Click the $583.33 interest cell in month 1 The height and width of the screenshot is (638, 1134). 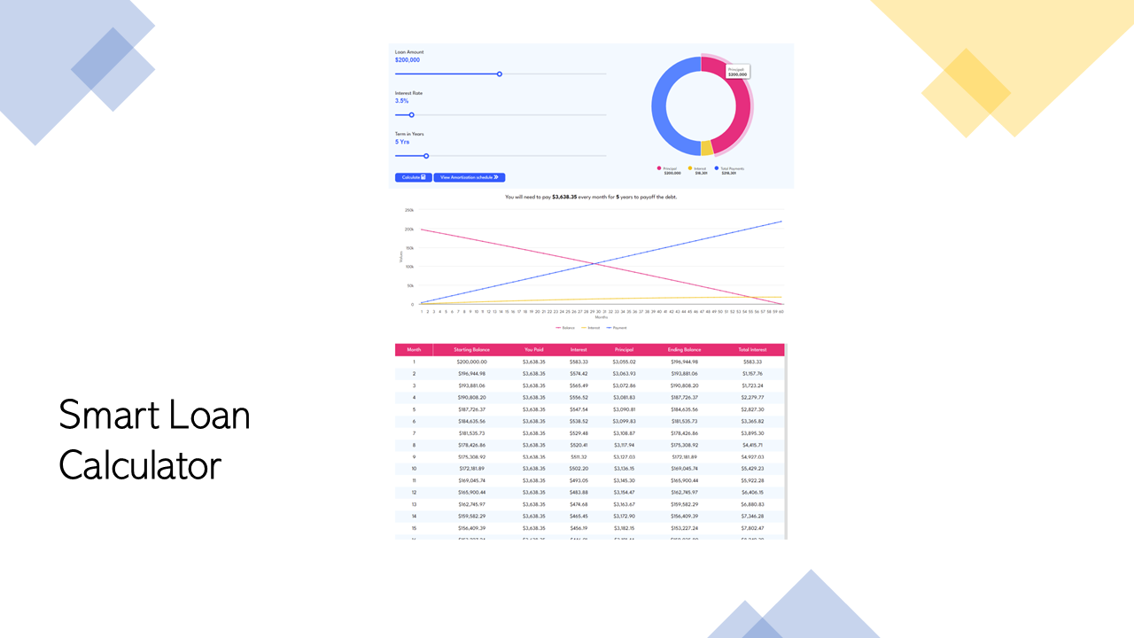pos(579,362)
